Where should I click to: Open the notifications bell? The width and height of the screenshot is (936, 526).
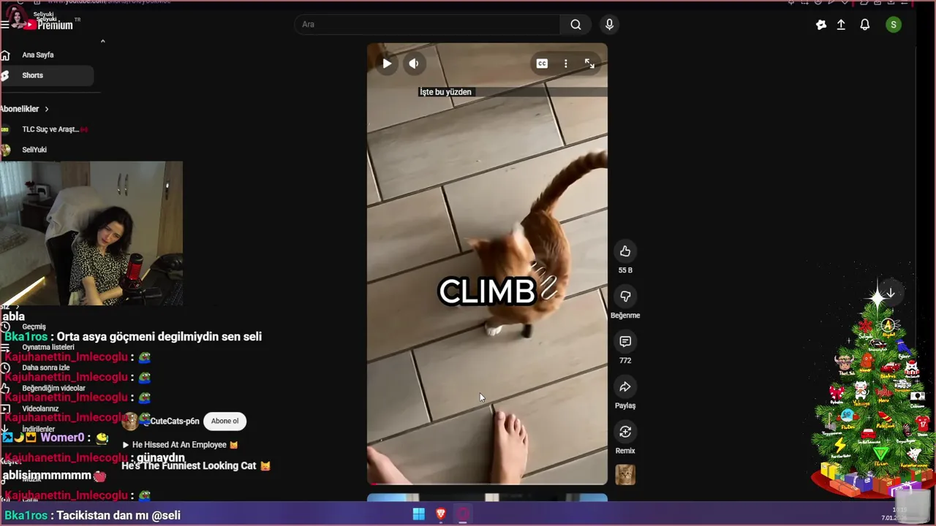point(865,25)
